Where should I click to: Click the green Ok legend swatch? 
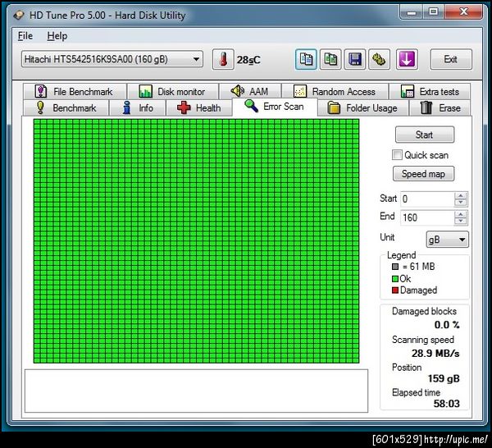click(x=395, y=279)
